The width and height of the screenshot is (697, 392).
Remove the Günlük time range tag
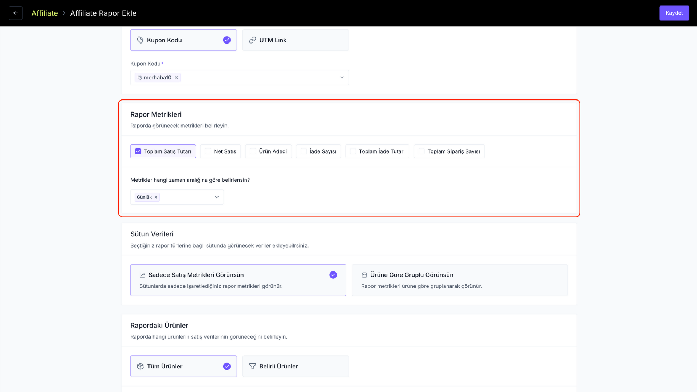click(x=156, y=197)
